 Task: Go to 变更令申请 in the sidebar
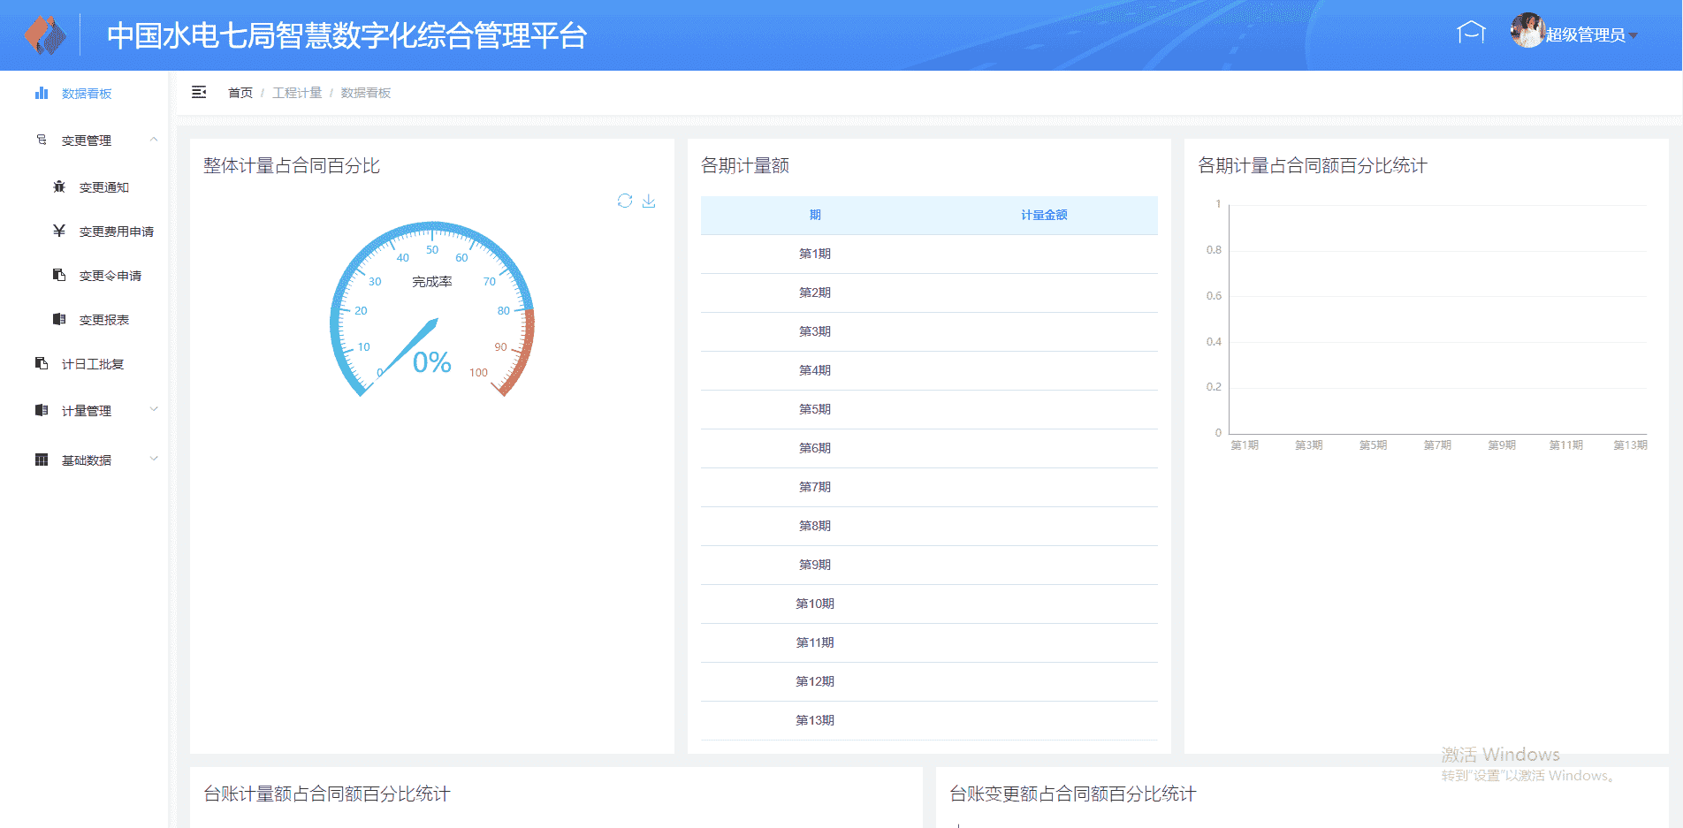pos(110,276)
